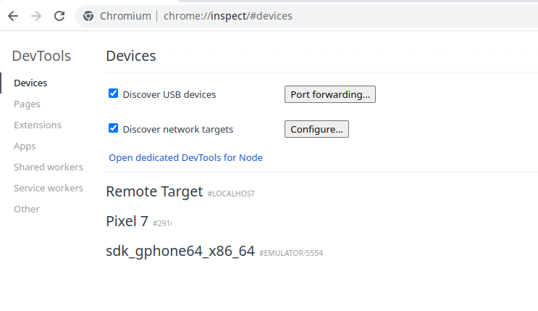Toggle Discover network targets checkbox
538x311 pixels.
click(113, 128)
